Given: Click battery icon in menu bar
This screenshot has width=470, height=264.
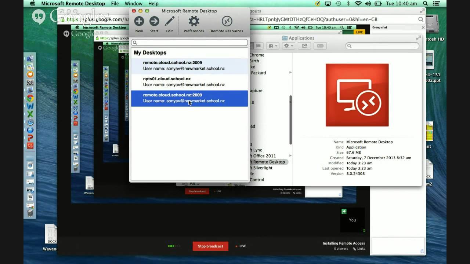Looking at the screenshot, I should (378, 4).
